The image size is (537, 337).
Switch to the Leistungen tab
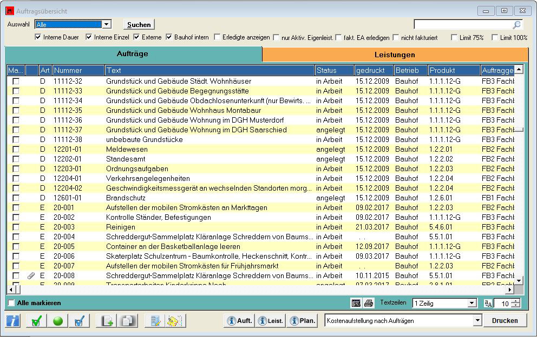click(395, 55)
